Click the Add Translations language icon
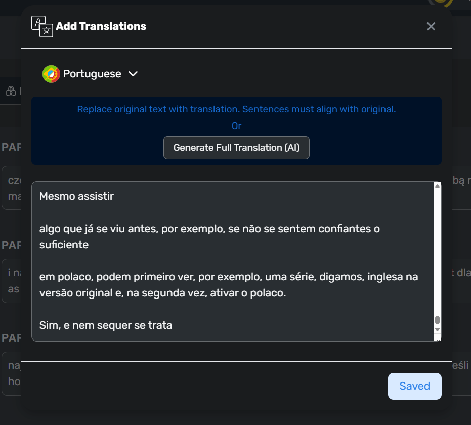This screenshot has width=471, height=425. 42,26
